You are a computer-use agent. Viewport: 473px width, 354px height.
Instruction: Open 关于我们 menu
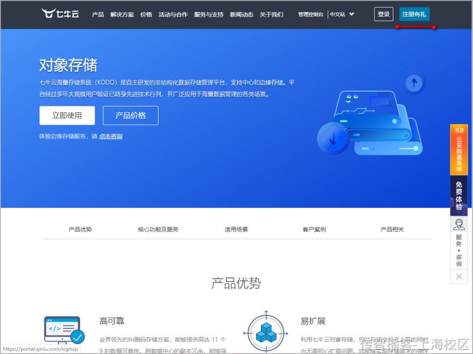(272, 15)
